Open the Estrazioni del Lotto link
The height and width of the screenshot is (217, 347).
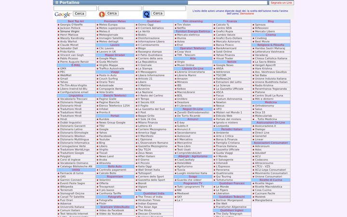click(229, 82)
